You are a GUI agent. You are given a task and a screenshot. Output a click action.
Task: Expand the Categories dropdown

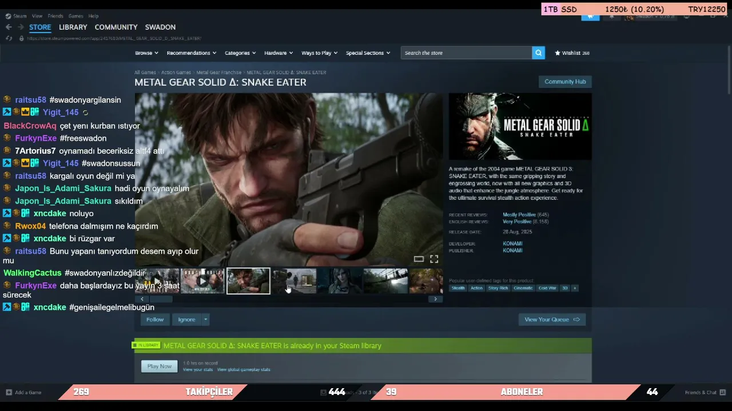pos(240,53)
